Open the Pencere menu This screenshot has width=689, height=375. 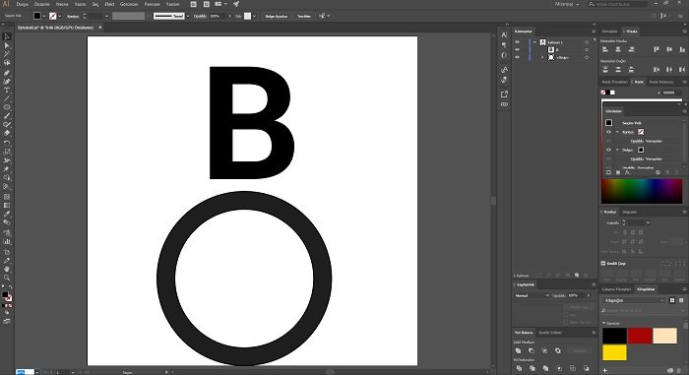click(153, 4)
